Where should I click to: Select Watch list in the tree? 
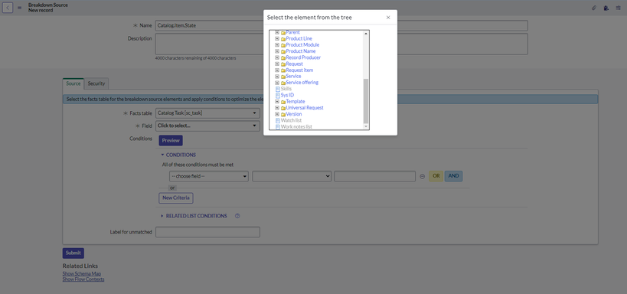click(x=291, y=120)
